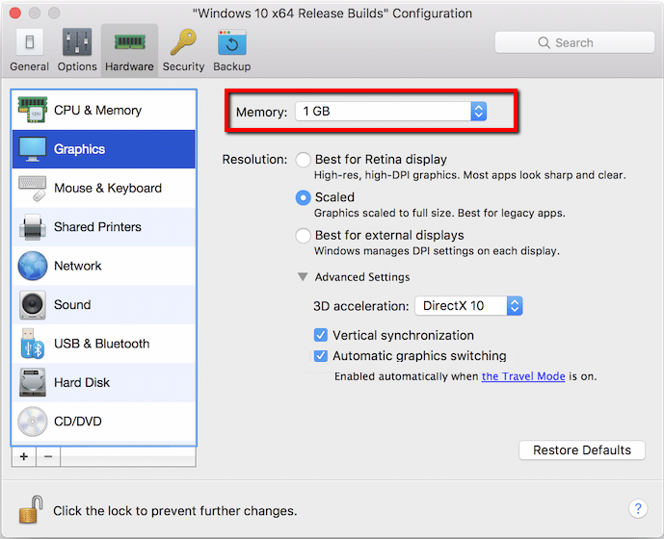This screenshot has height=539, width=664.
Task: Select Best for Retina display option
Action: click(304, 160)
